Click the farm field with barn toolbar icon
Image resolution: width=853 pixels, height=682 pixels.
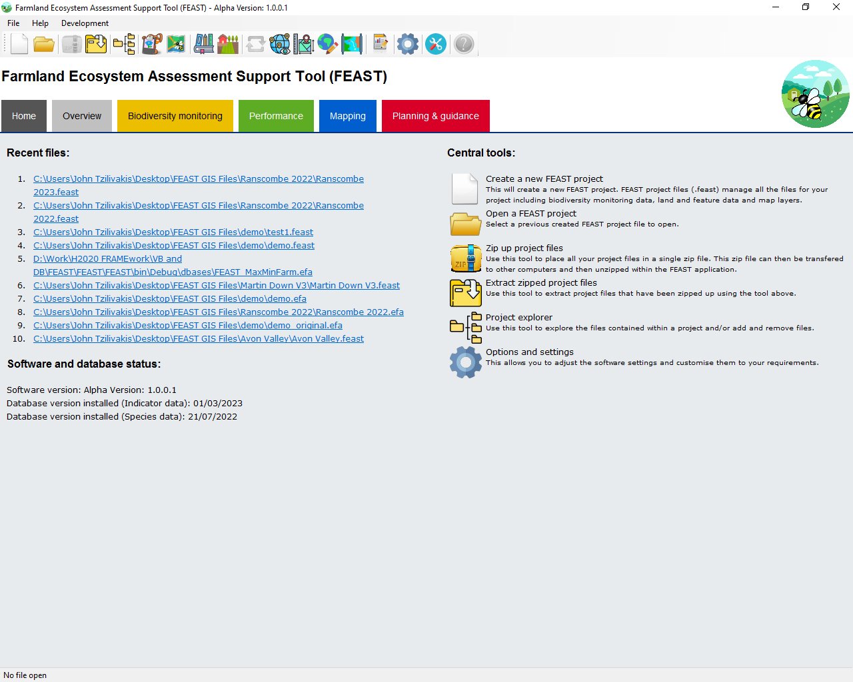pyautogui.click(x=228, y=44)
